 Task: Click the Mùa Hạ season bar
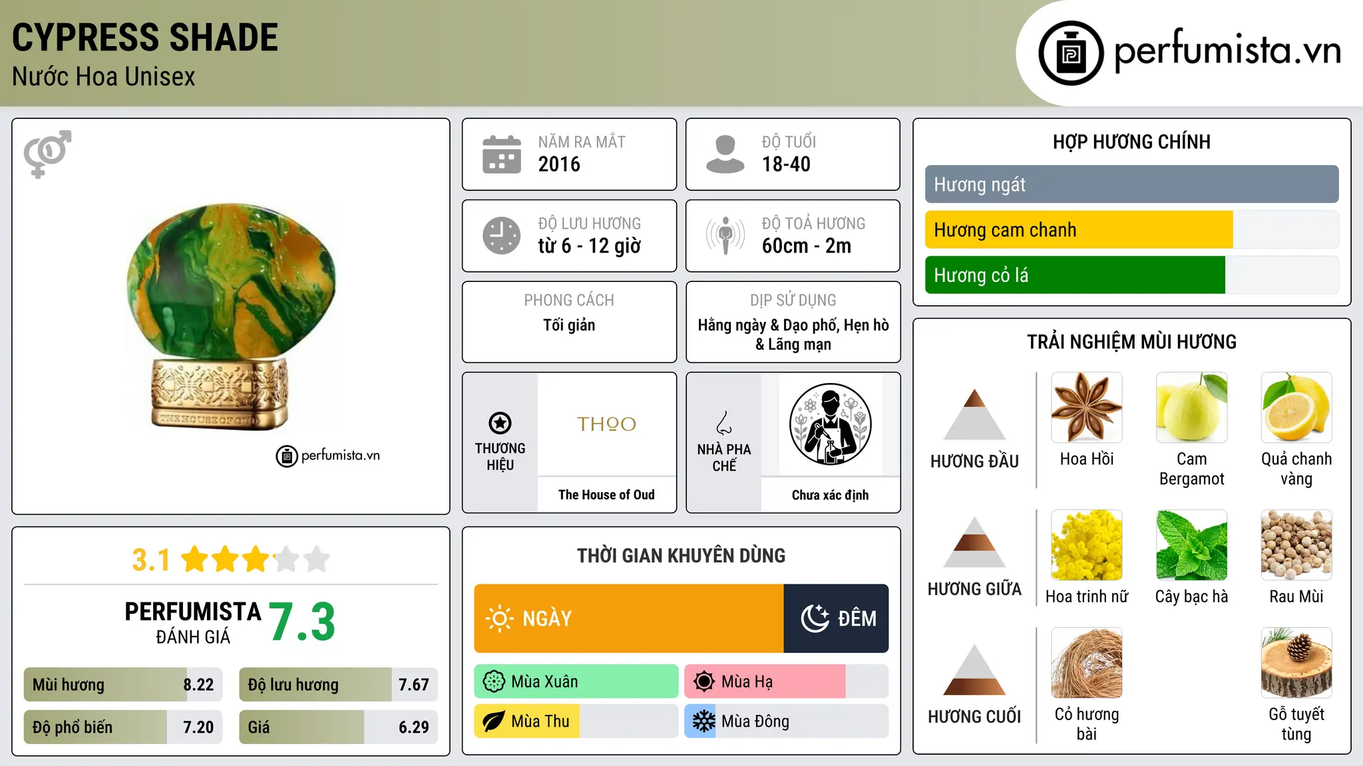pyautogui.click(x=787, y=682)
